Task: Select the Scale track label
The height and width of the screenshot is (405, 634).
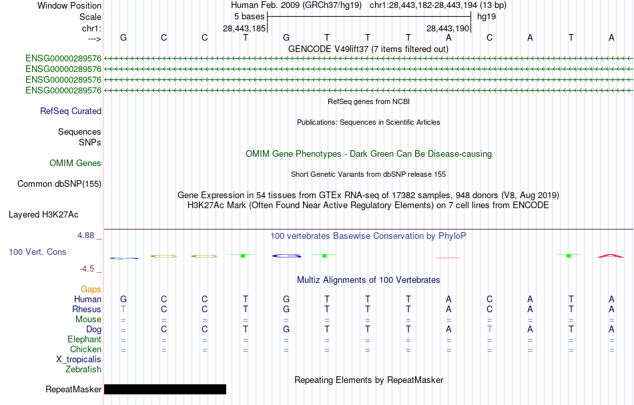Action: [90, 17]
